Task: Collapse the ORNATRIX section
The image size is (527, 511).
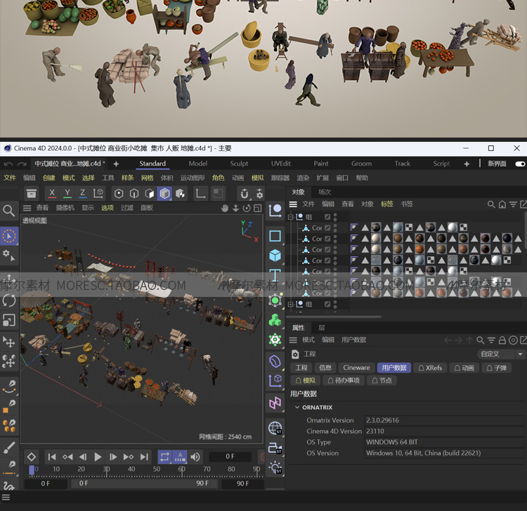Action: click(297, 407)
